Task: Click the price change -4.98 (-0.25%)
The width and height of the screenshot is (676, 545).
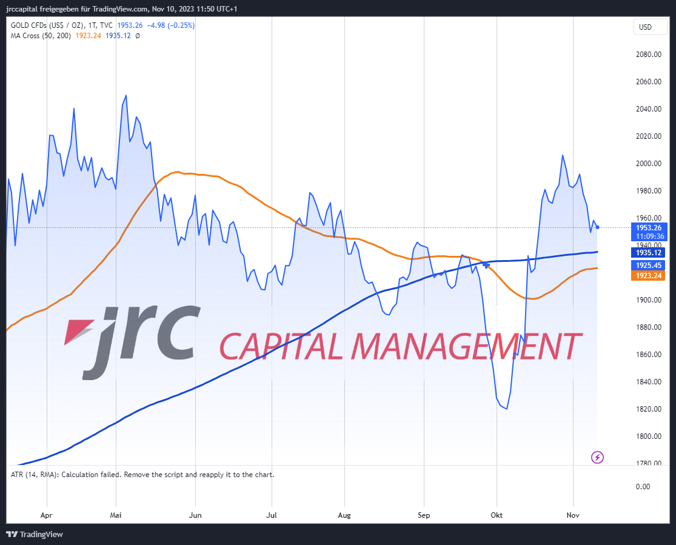Action: [171, 25]
